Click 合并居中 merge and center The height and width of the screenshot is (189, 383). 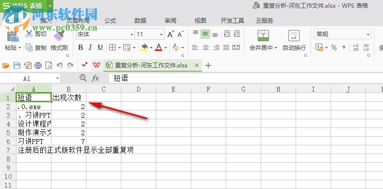tap(263, 40)
